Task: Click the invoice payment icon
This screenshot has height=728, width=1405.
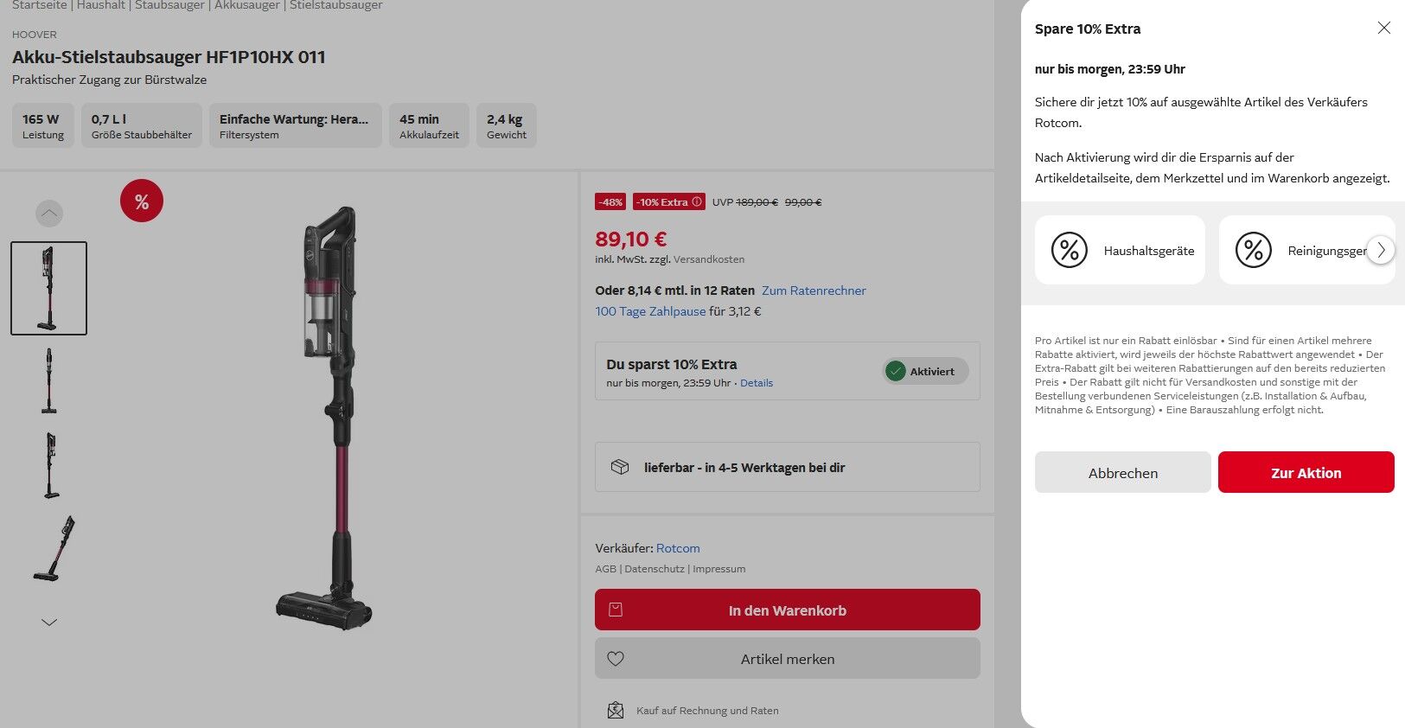Action: 616,711
